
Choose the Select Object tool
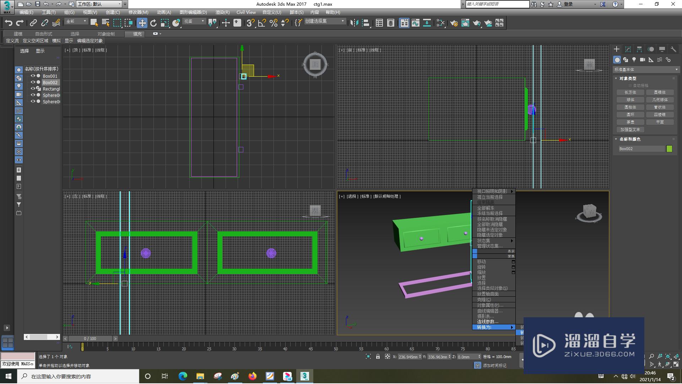pos(94,23)
